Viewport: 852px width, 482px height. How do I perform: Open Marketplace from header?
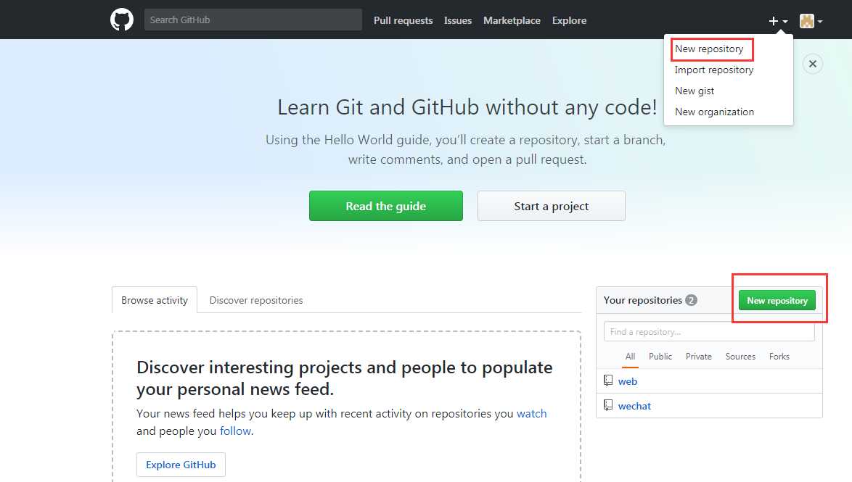tap(512, 20)
